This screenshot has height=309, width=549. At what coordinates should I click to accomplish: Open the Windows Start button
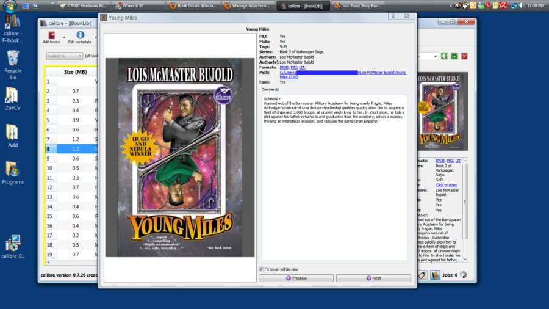pos(9,6)
